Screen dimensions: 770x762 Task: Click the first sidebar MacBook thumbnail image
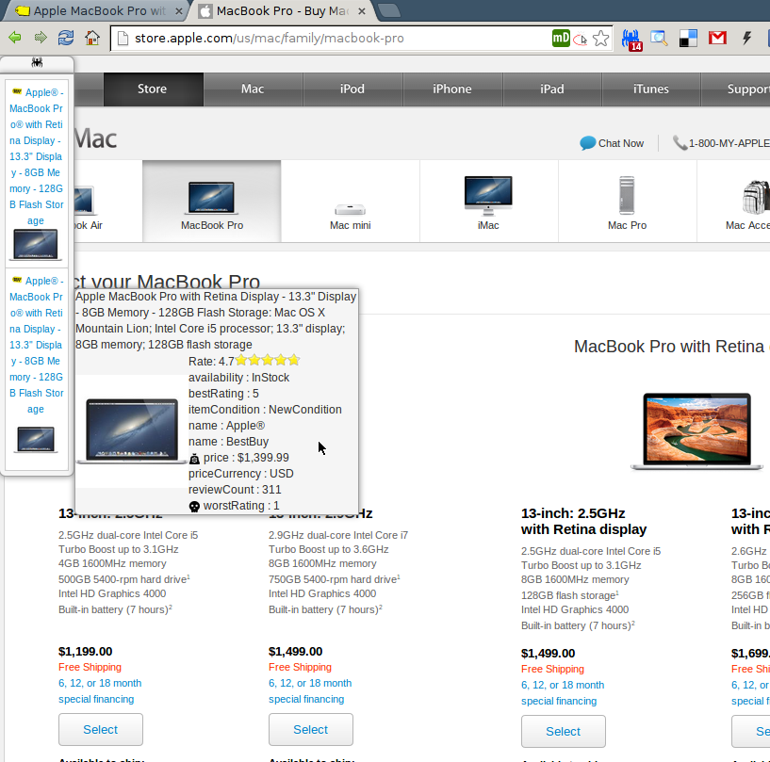click(x=35, y=244)
